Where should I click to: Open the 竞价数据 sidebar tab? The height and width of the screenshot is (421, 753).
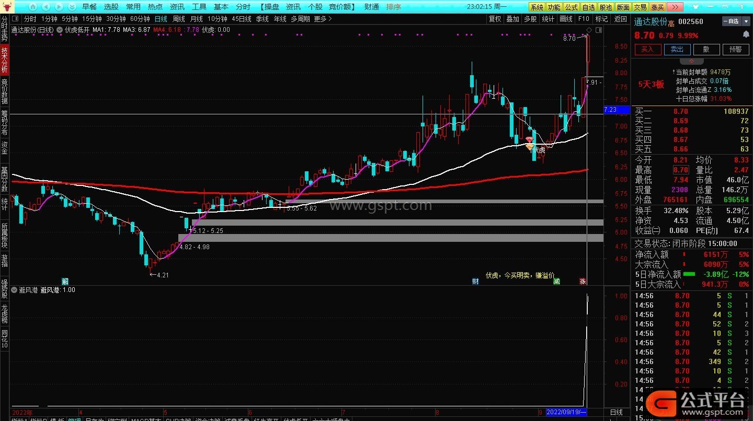4,91
